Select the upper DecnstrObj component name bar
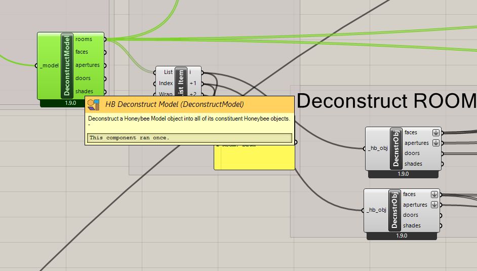The width and height of the screenshot is (477, 271). tap(396, 148)
